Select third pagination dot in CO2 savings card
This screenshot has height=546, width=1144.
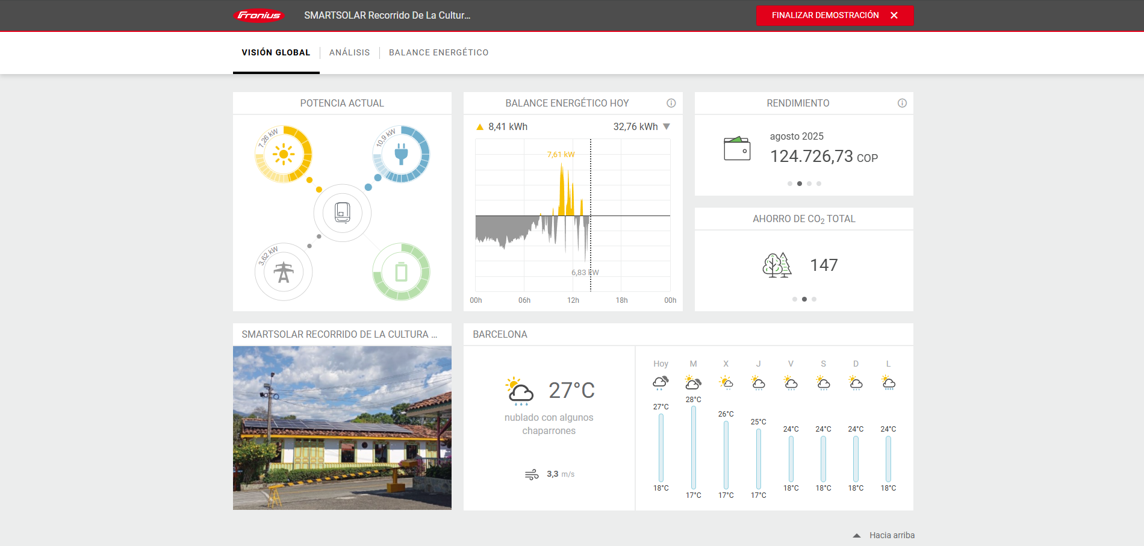814,299
